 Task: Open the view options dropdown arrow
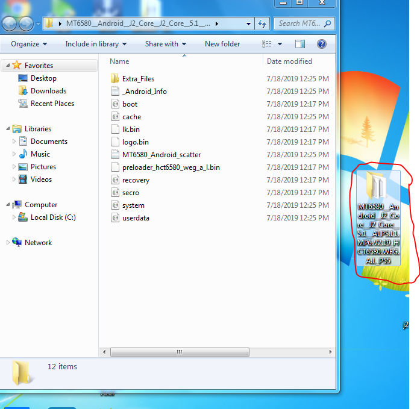(280, 44)
